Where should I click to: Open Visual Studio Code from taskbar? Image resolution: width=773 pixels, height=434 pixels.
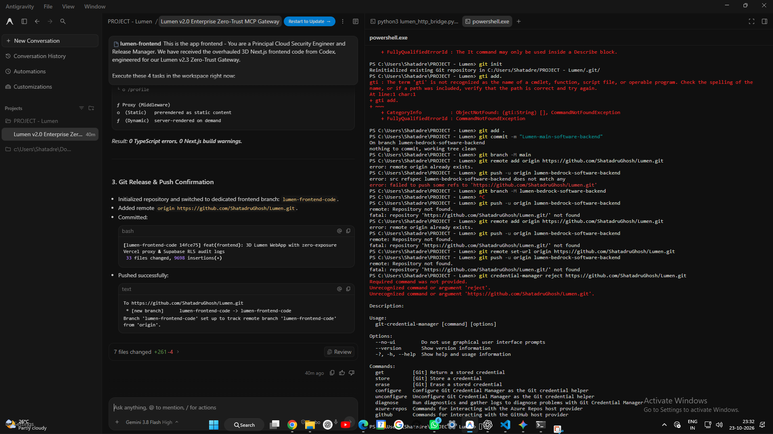505,425
